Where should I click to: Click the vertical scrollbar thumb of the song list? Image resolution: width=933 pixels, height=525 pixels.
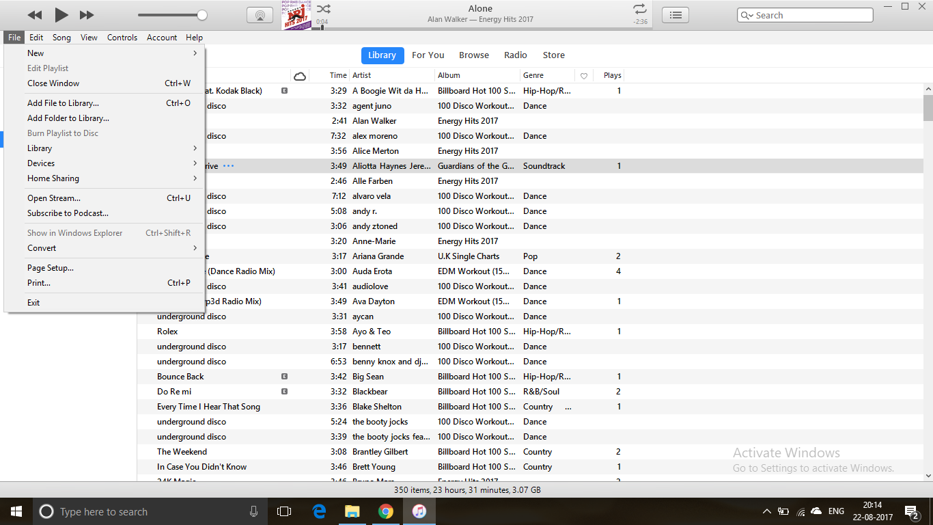point(928,108)
